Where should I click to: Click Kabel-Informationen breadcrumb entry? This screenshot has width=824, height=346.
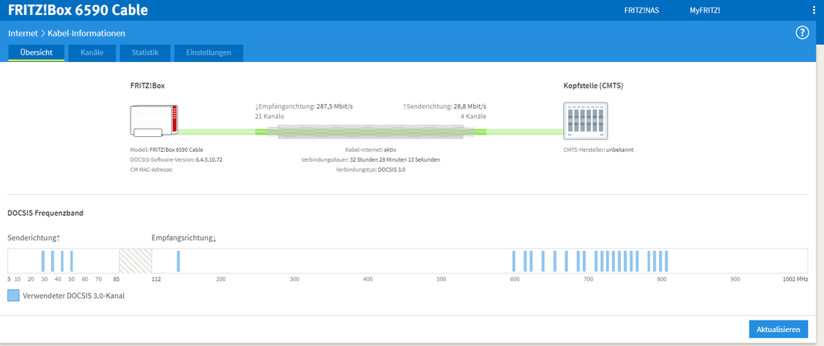point(86,33)
